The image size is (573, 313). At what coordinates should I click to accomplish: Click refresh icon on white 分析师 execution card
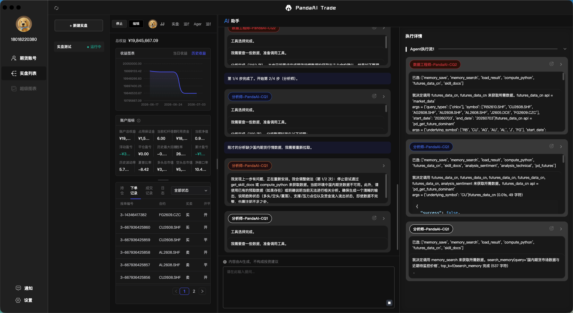552,229
